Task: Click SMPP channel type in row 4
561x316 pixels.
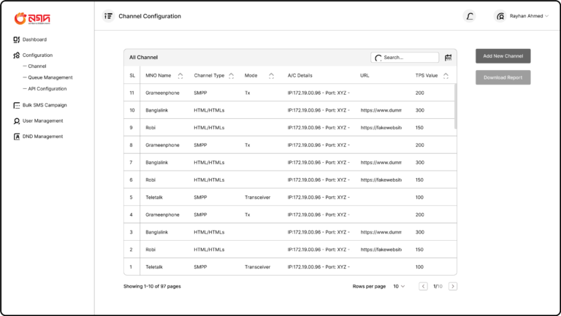Action: tap(200, 215)
